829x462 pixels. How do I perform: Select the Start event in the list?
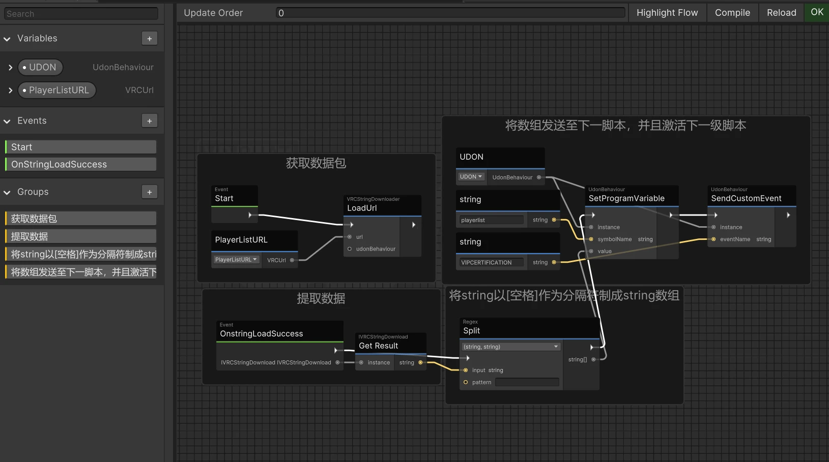click(x=80, y=147)
